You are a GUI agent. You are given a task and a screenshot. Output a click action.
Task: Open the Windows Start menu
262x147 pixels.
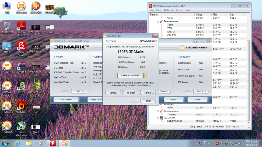click(x=5, y=143)
